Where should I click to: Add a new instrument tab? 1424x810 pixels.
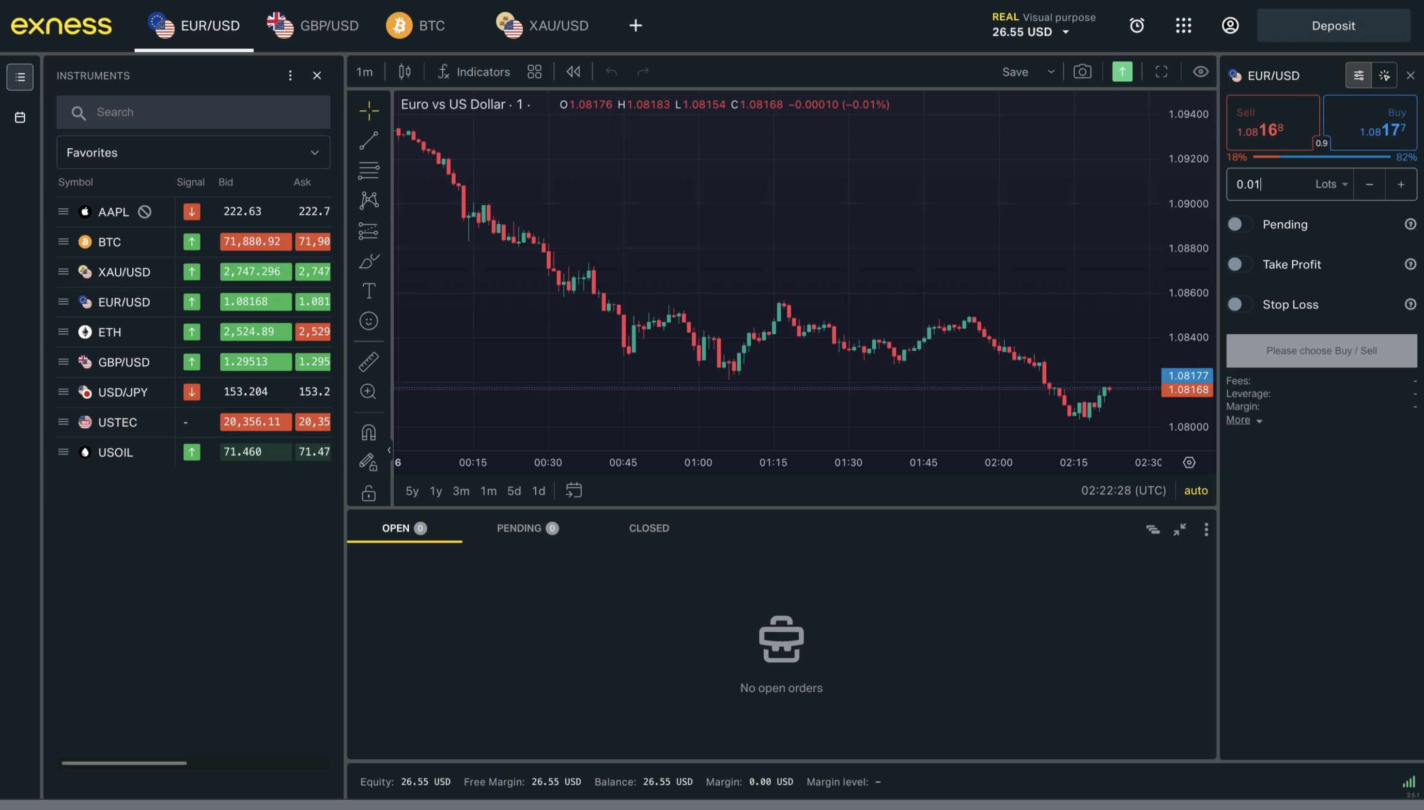tap(635, 26)
